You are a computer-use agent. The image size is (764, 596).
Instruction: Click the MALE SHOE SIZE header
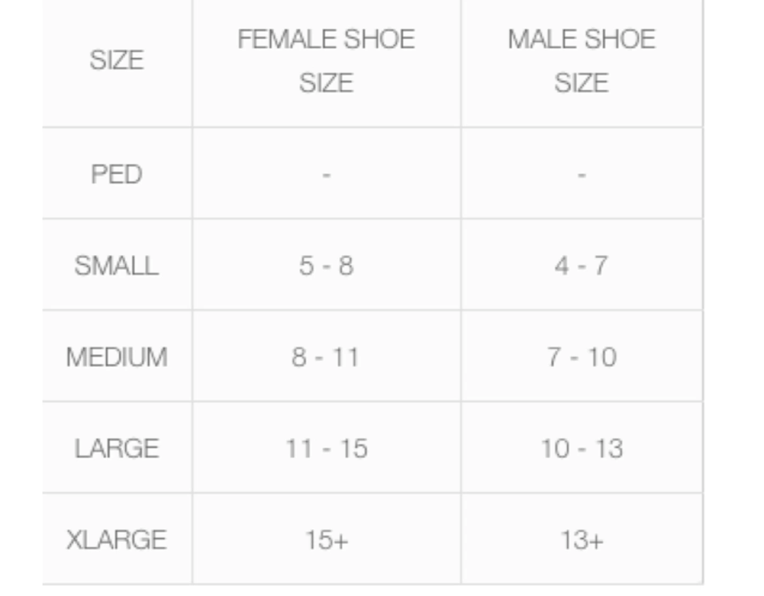tap(581, 60)
